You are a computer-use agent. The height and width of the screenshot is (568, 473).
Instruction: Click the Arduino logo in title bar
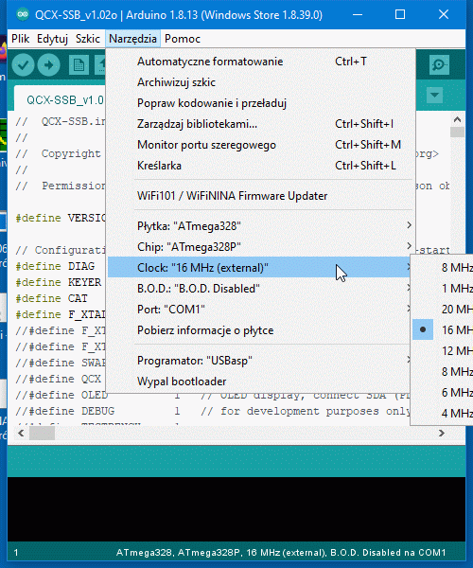click(23, 14)
